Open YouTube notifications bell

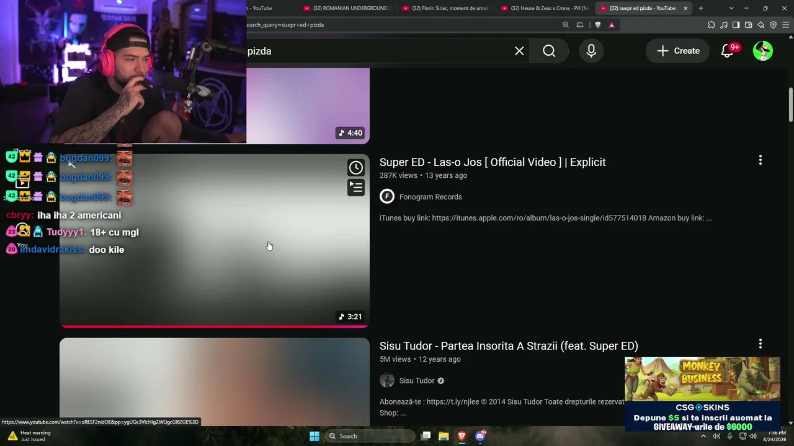727,51
